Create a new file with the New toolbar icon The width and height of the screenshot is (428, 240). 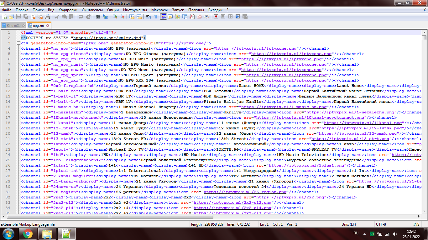coord(4,17)
